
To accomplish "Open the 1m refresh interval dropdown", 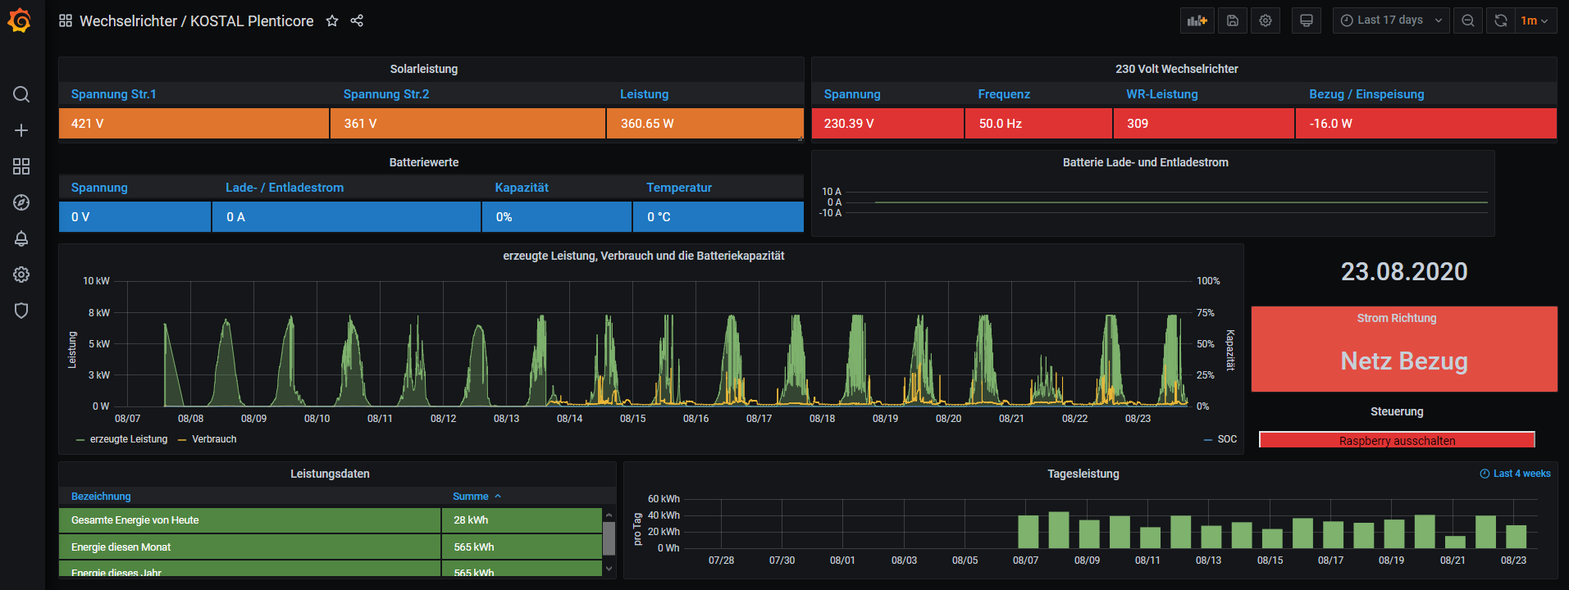I will 1534,20.
